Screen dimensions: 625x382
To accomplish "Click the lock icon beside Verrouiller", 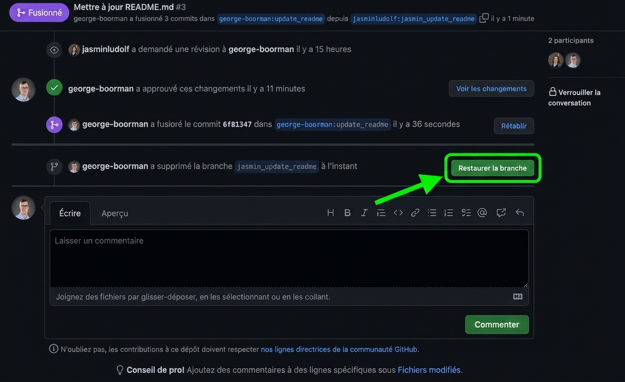I will (552, 92).
